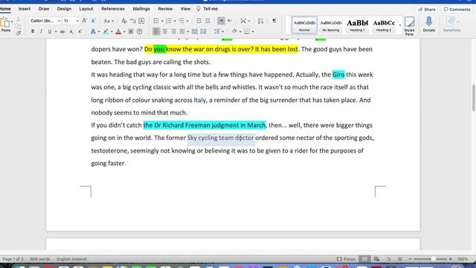Decrease paragraph indent

199,21
